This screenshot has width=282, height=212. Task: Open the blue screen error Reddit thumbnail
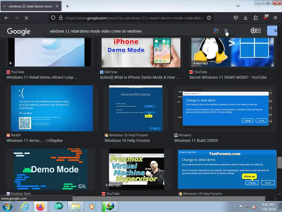point(52,108)
